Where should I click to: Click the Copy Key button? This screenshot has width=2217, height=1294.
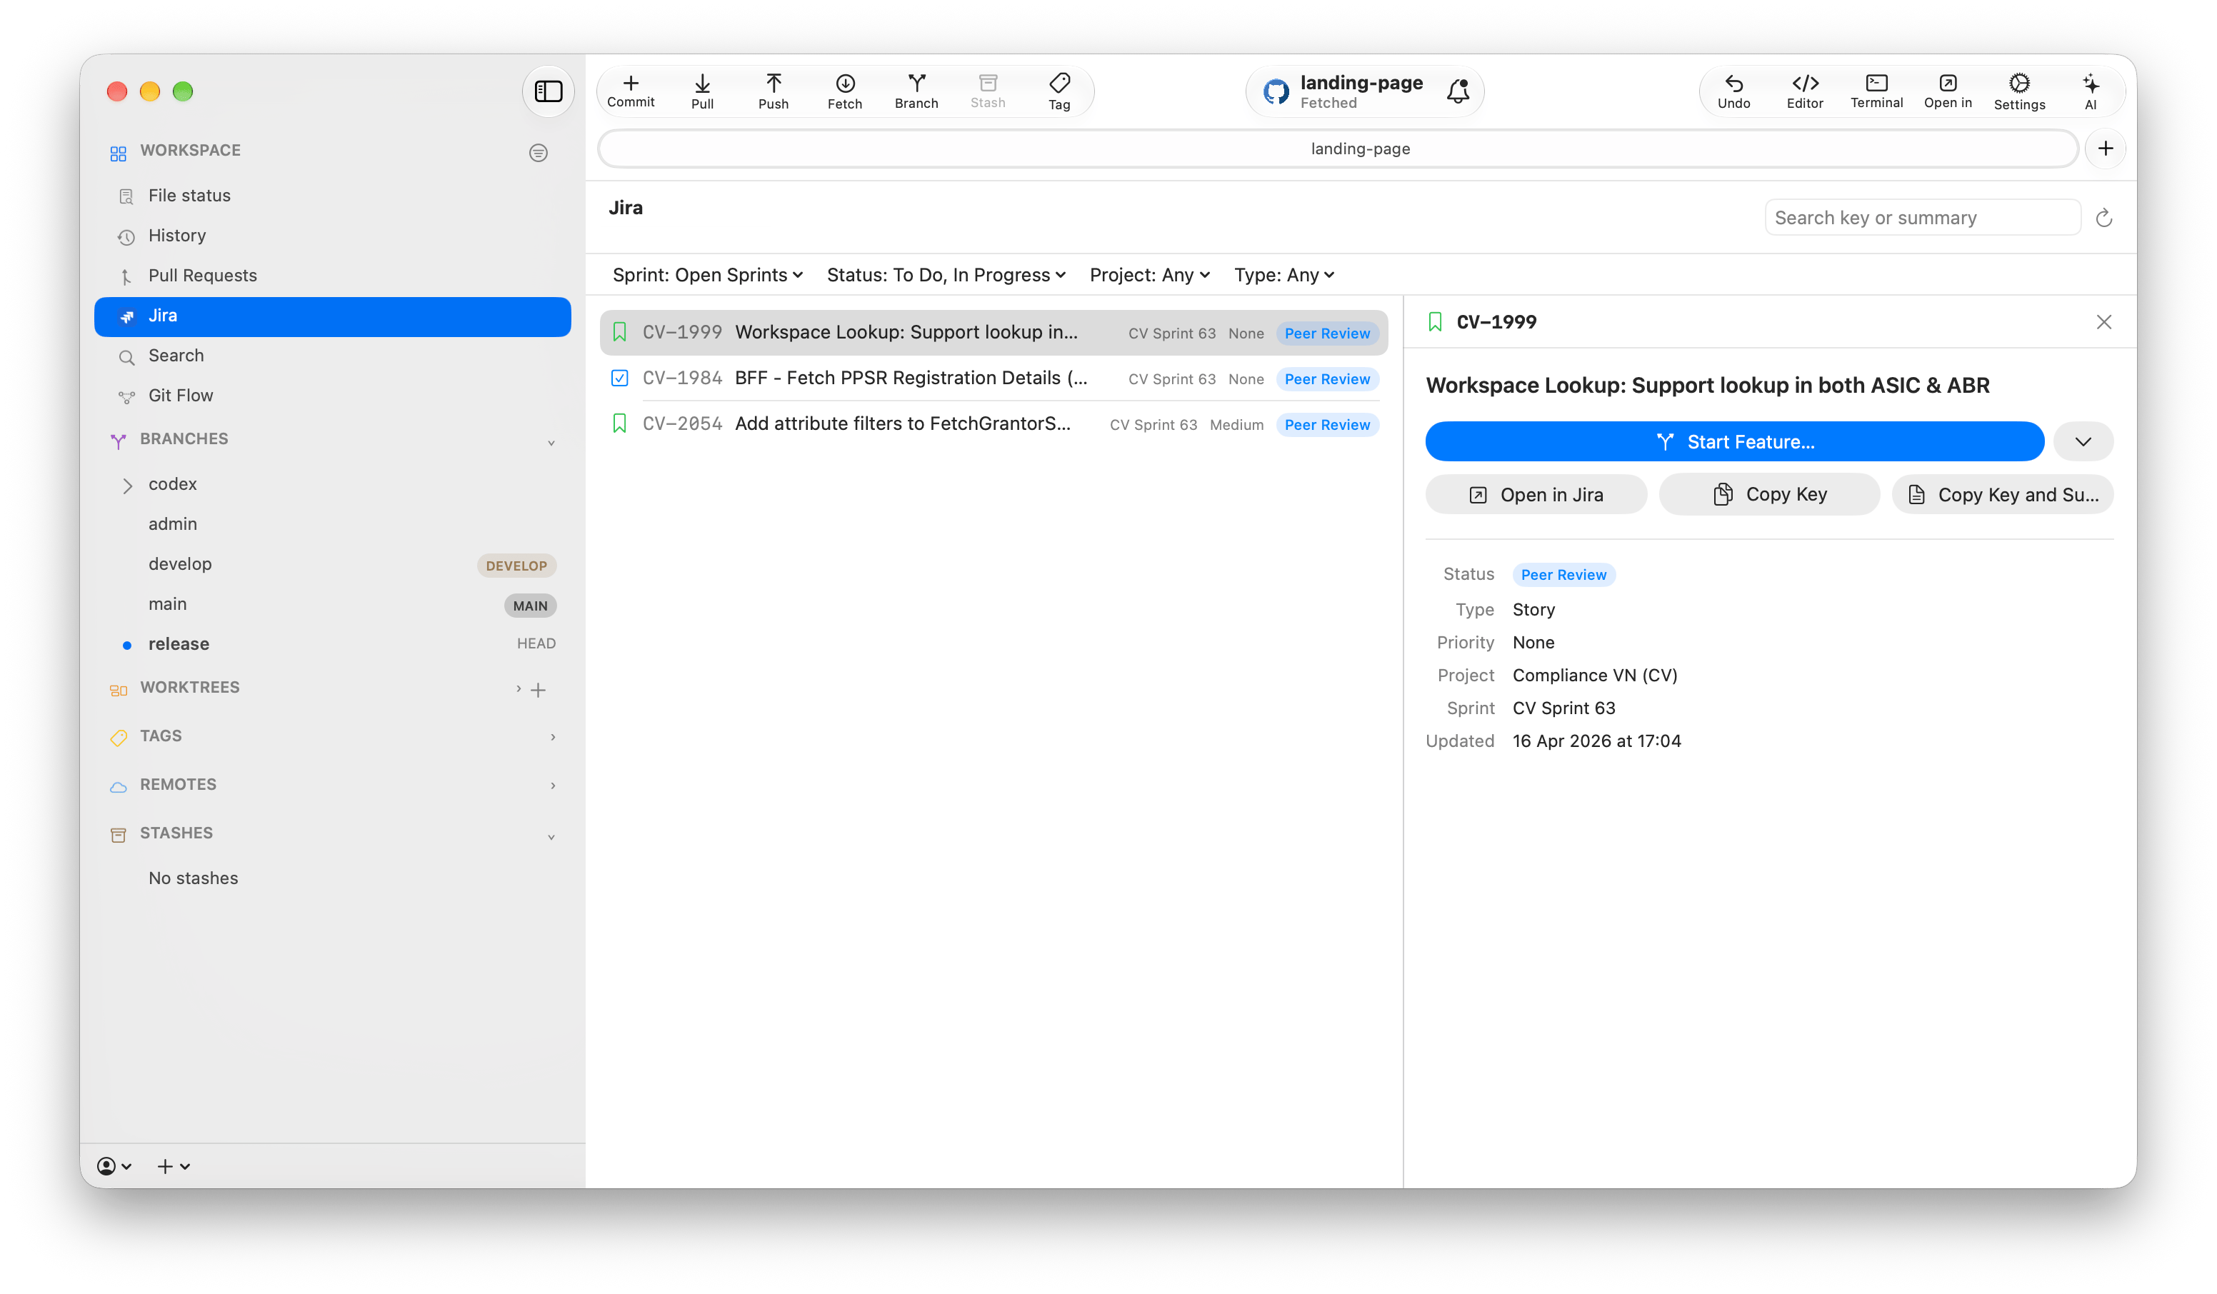pos(1769,494)
